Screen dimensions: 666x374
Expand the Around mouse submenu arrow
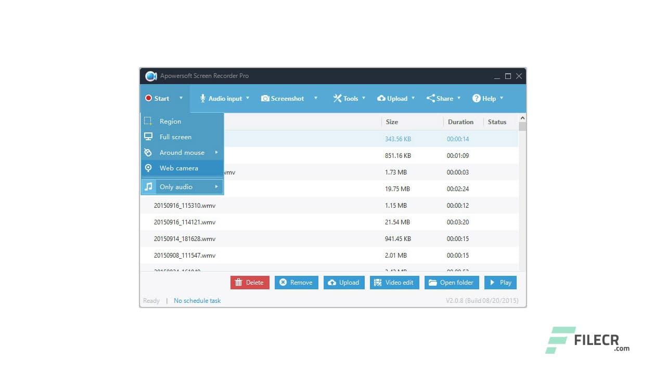point(216,152)
